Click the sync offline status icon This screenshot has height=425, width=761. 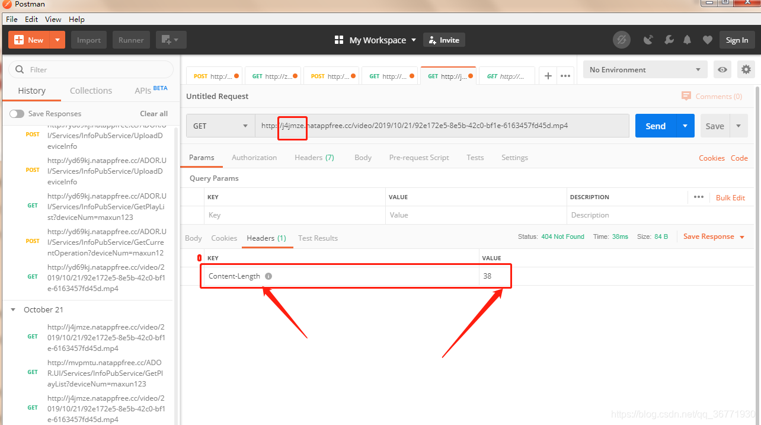621,40
